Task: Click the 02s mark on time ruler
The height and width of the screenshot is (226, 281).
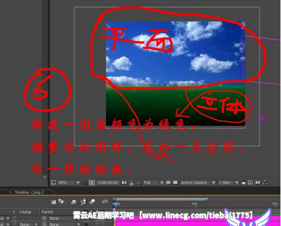Action: (275, 204)
